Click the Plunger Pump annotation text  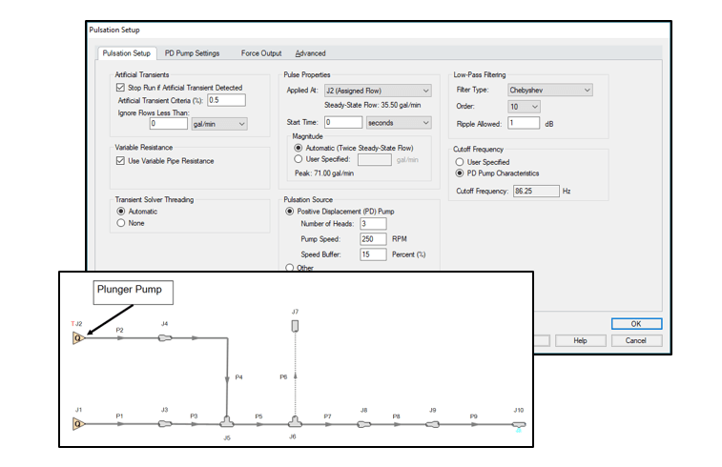[x=130, y=290]
